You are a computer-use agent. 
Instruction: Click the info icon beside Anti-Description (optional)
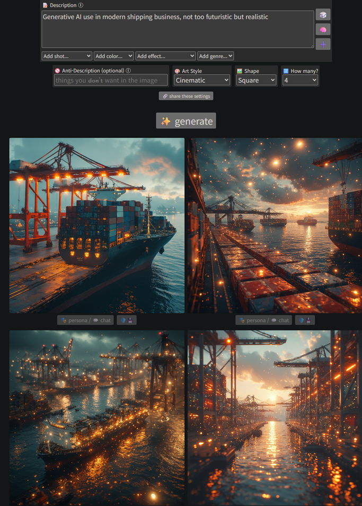coord(128,71)
